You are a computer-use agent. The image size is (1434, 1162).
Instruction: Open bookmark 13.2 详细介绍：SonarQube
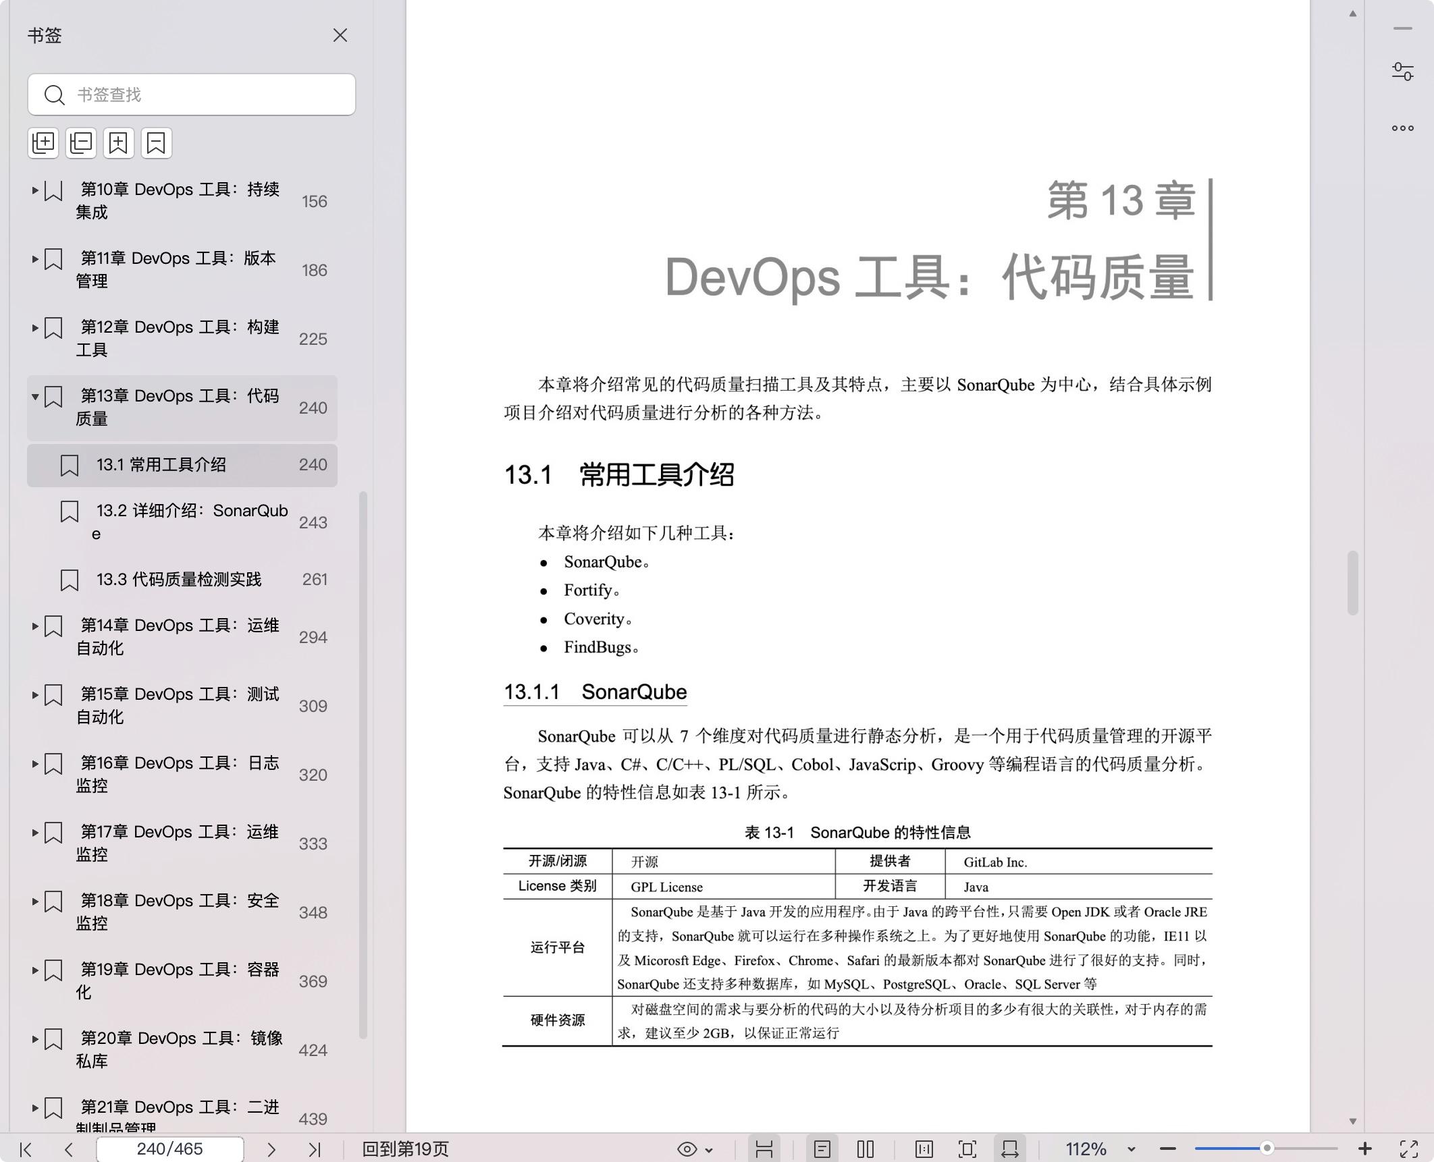pos(182,522)
